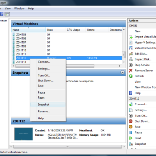Click the DH381 header in Actions pane
Image resolution: width=156 pixels, height=156 pixels.
(142, 26)
